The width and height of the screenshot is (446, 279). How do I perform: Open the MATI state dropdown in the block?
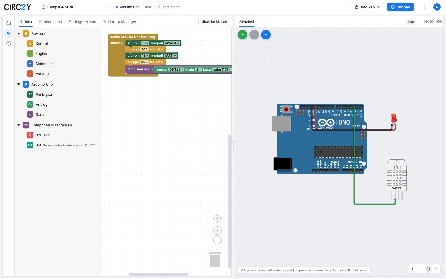[x=171, y=56]
